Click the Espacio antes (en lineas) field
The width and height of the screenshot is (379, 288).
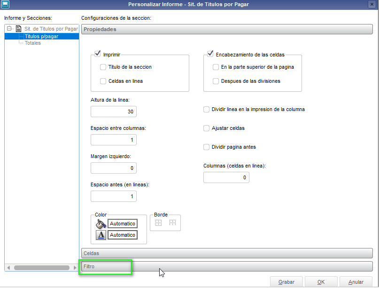[x=114, y=196]
